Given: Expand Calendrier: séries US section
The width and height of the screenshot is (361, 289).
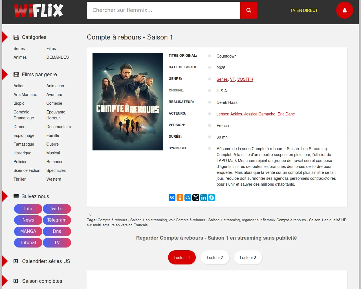Looking at the screenshot, I should (46, 261).
